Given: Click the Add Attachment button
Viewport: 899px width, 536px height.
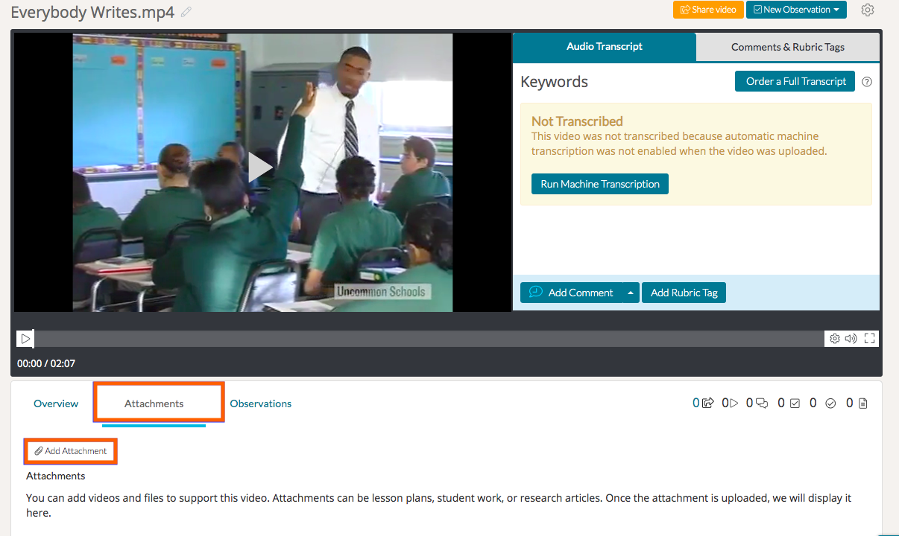Looking at the screenshot, I should tap(71, 451).
